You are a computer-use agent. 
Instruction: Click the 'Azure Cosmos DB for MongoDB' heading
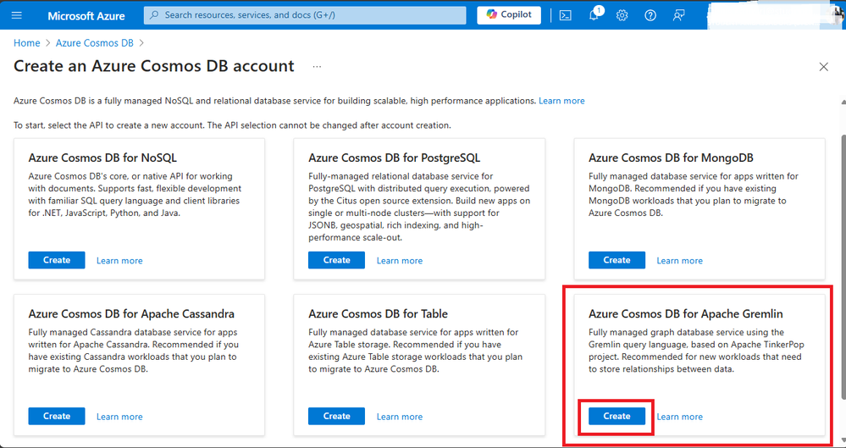click(671, 158)
